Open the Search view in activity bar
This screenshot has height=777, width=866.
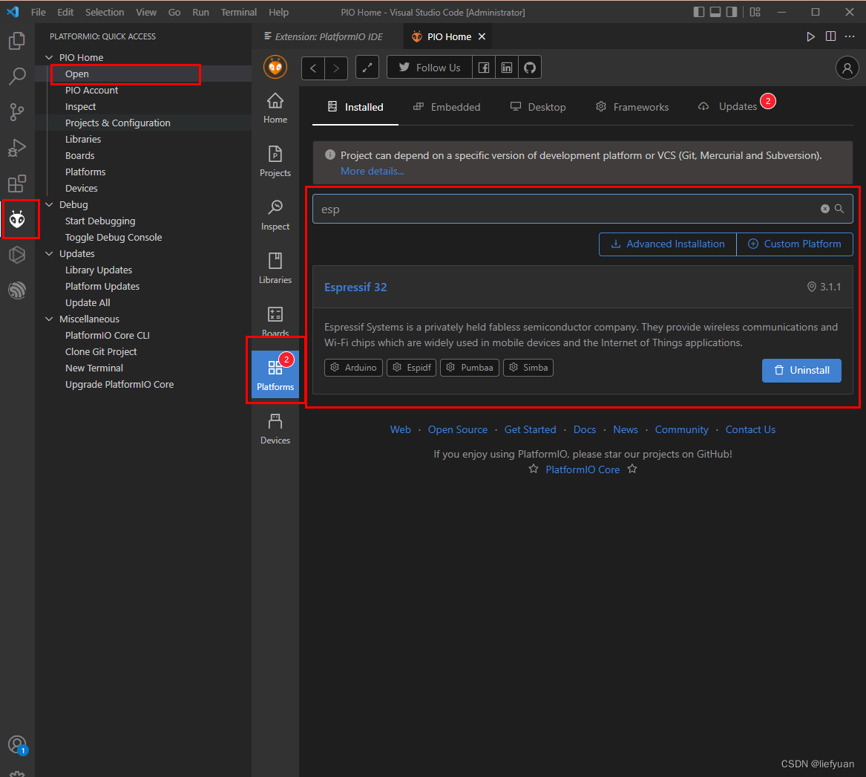tap(17, 77)
